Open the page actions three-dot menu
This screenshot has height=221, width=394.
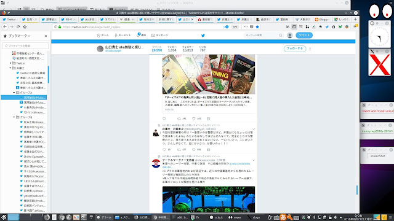pos(246,27)
